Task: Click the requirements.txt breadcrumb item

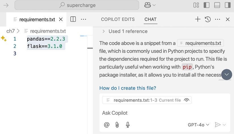Action: coord(45,31)
